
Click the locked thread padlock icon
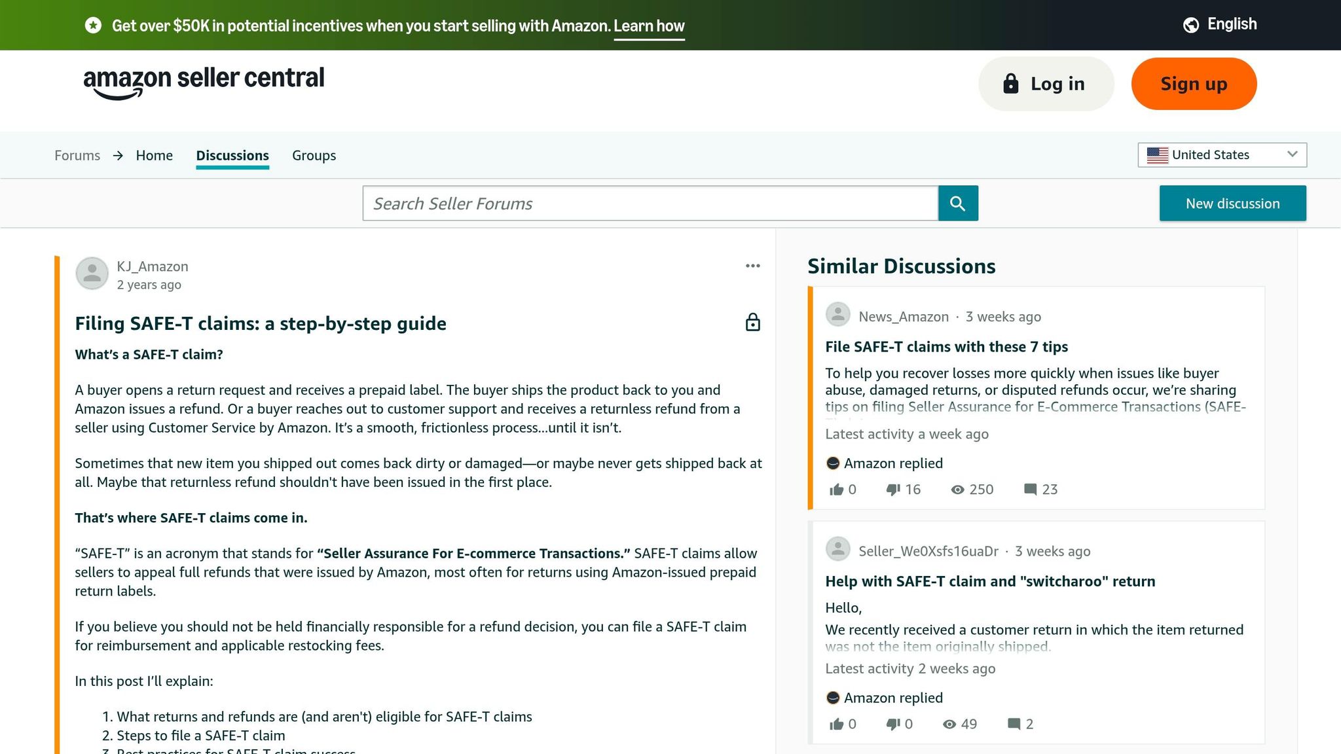[753, 323]
